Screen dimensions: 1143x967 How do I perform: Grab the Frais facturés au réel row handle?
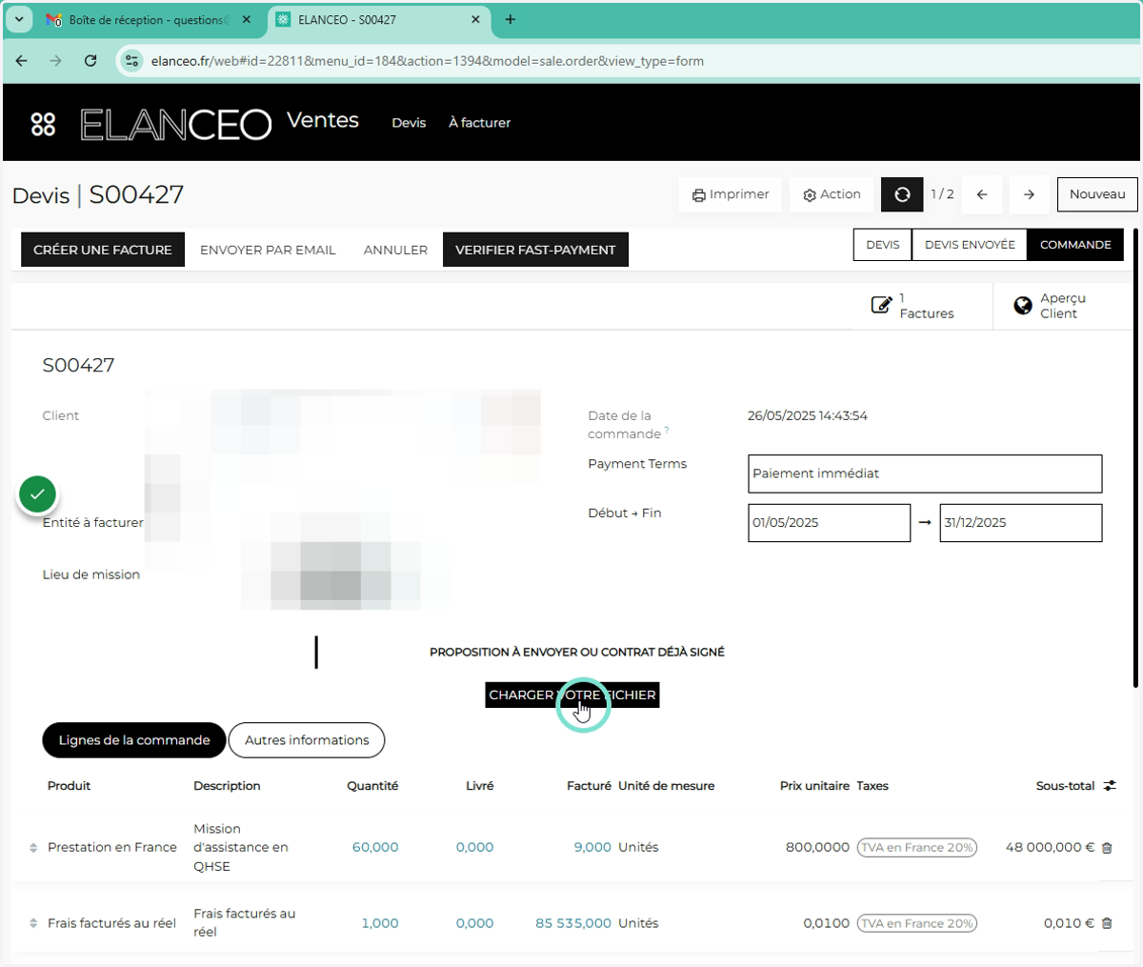(33, 923)
